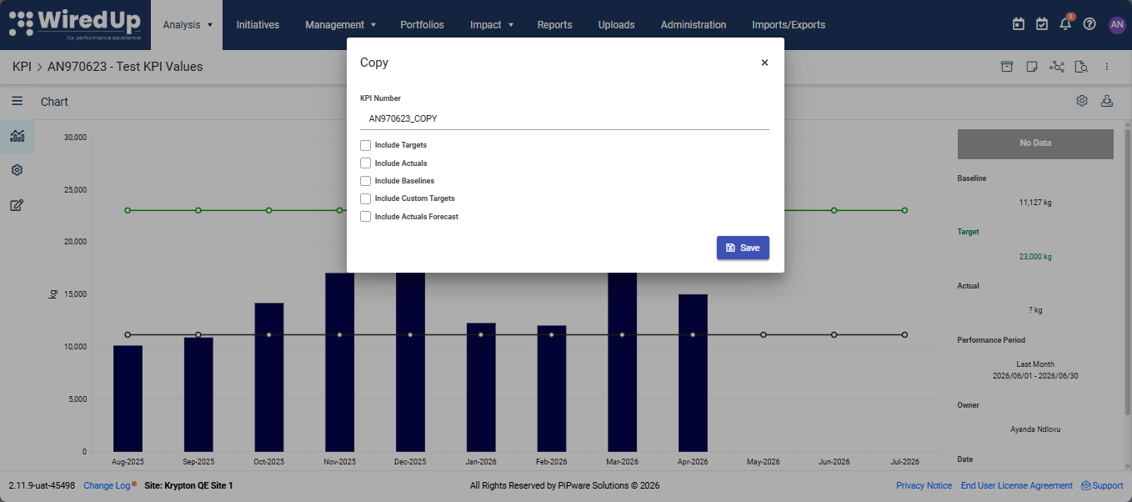Click the Last Month performance period text
1132x502 pixels.
tap(1035, 364)
